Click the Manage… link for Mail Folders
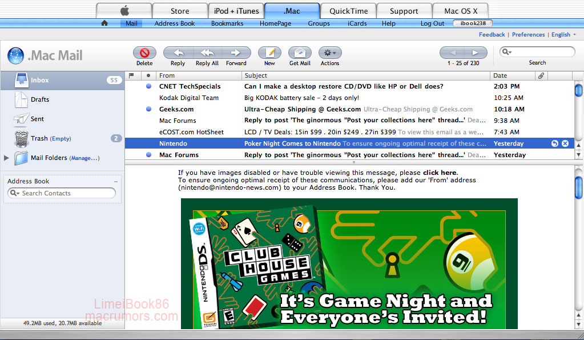The image size is (584, 340). click(84, 158)
